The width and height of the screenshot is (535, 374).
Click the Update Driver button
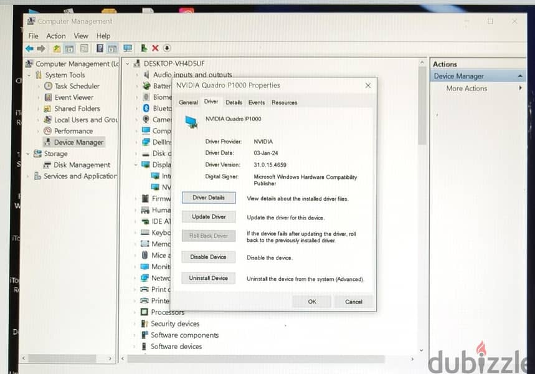pyautogui.click(x=209, y=217)
